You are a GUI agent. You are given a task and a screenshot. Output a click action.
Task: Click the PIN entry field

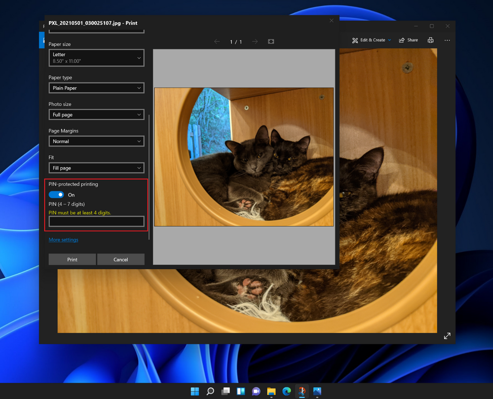[96, 221]
